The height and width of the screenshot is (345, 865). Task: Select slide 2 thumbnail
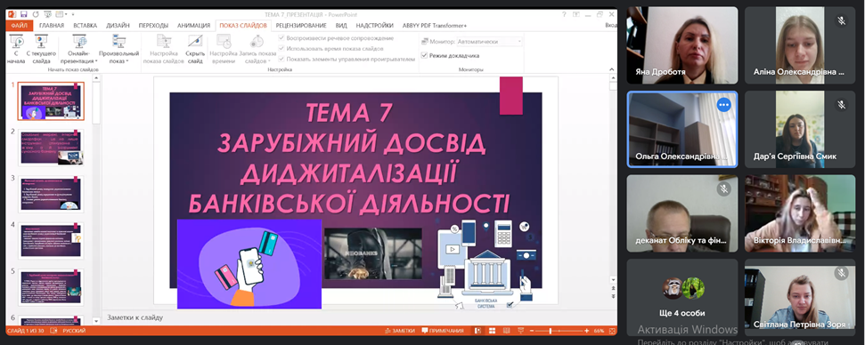[51, 148]
